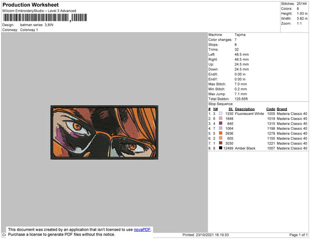Click the Left value 48.5 mm
The image size is (310, 239).
coord(242,55)
